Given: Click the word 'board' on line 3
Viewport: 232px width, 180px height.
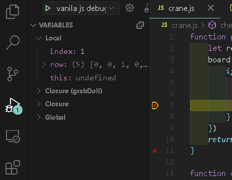Looking at the screenshot, I should (219, 60).
